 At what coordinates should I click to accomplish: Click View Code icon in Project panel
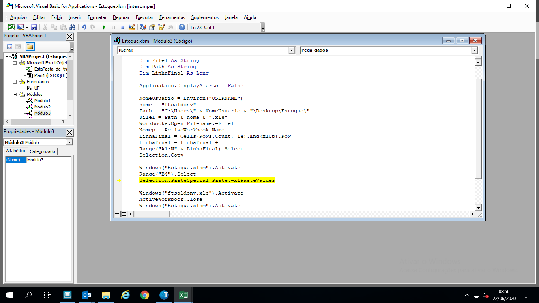[x=9, y=47]
